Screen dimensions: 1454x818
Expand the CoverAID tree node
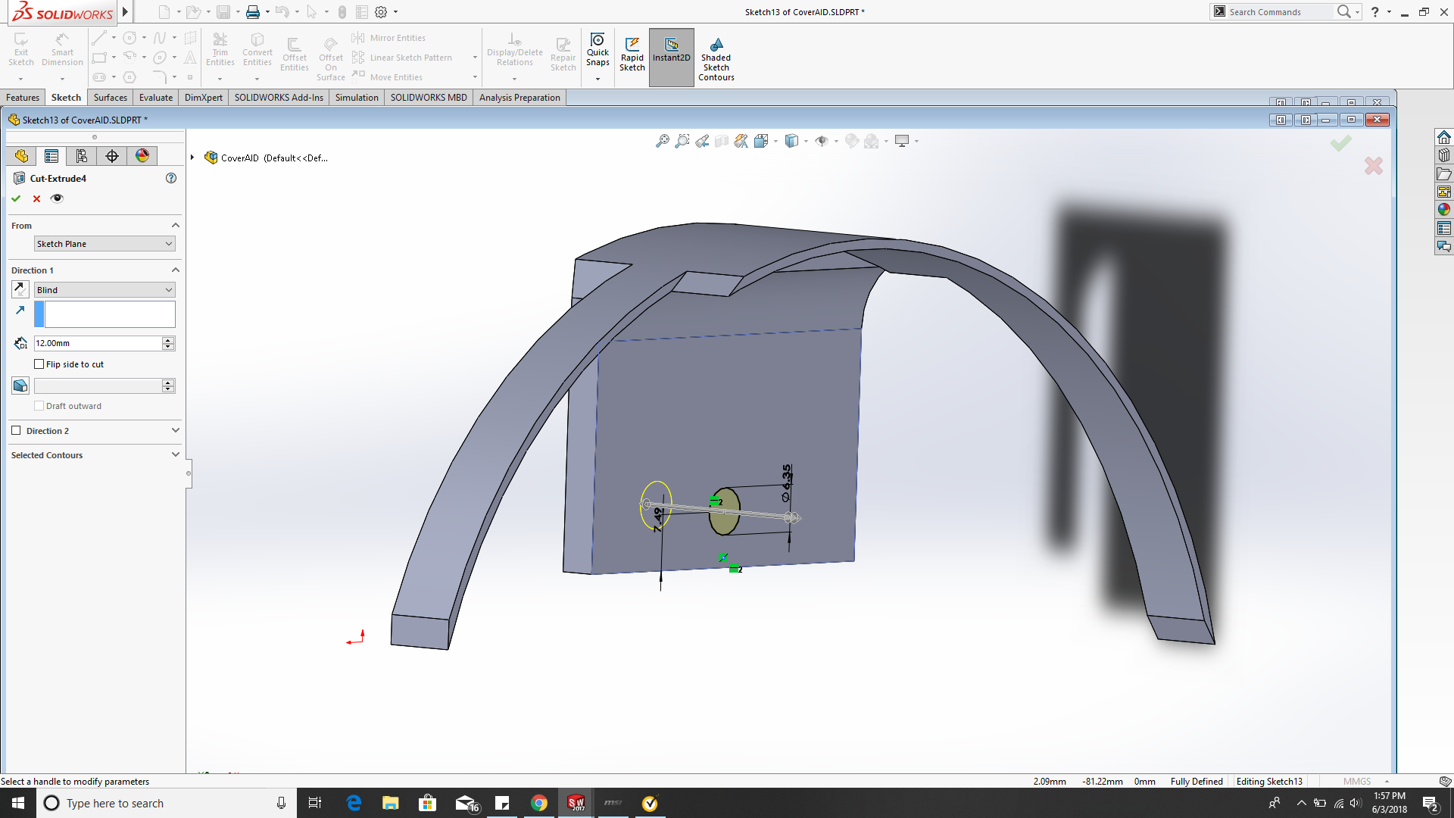192,158
